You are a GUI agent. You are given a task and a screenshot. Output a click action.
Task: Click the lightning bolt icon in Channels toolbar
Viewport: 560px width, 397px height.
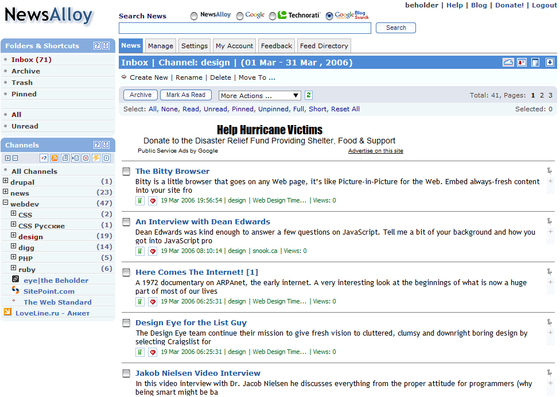[x=96, y=158]
